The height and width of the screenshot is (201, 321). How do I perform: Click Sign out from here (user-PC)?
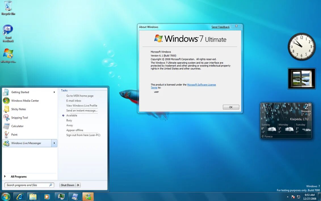(x=83, y=135)
